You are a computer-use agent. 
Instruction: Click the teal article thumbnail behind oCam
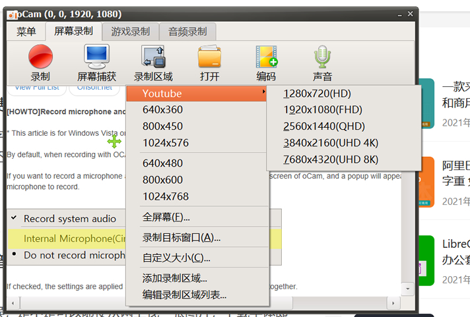point(427,103)
